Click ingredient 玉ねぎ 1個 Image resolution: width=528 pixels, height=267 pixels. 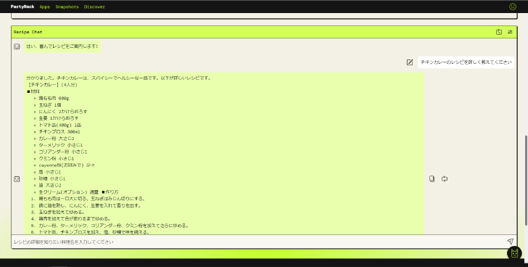point(50,105)
